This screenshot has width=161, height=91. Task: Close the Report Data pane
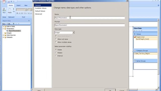pyautogui.click(x=29, y=21)
